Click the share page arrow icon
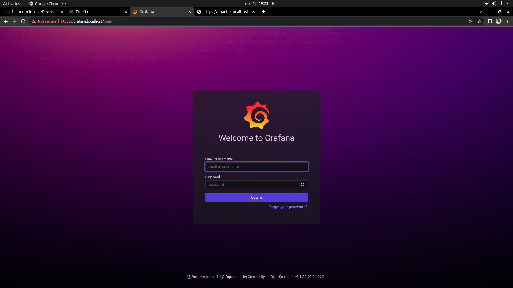 point(471,21)
